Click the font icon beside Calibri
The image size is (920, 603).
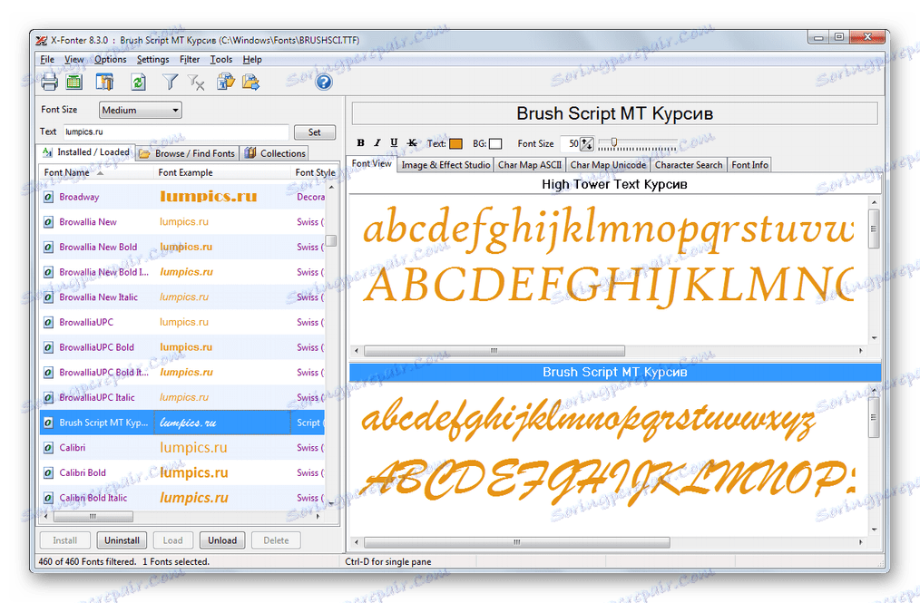point(48,448)
